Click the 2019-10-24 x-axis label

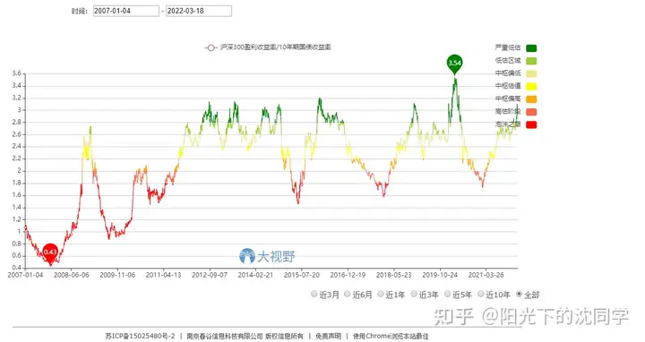[440, 275]
